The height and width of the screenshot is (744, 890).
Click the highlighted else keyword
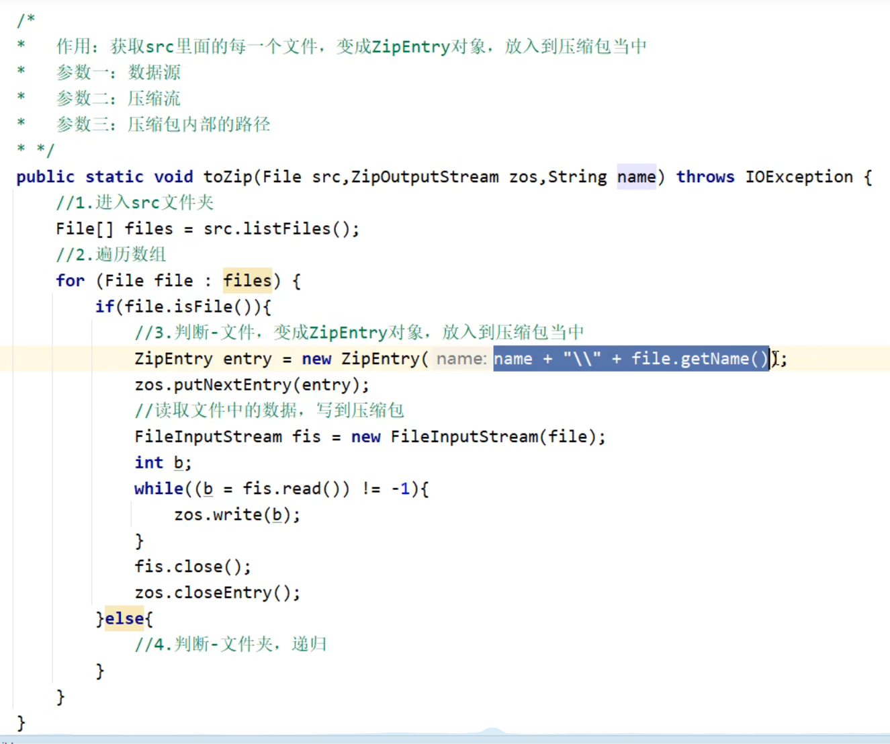click(124, 618)
